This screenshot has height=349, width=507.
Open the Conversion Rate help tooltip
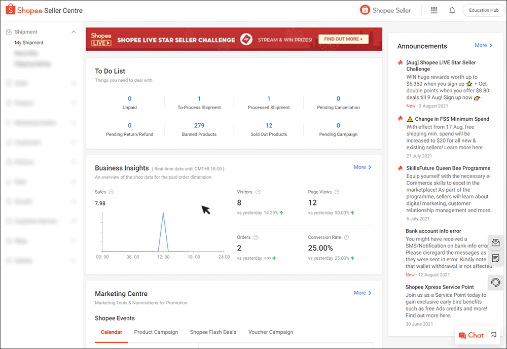346,237
